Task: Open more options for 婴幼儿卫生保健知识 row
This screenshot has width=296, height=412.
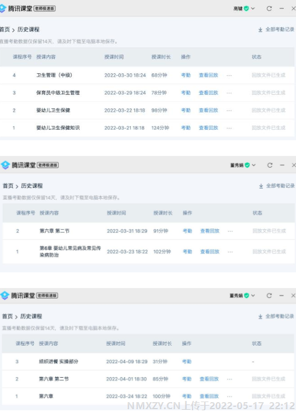Action: (x=229, y=128)
